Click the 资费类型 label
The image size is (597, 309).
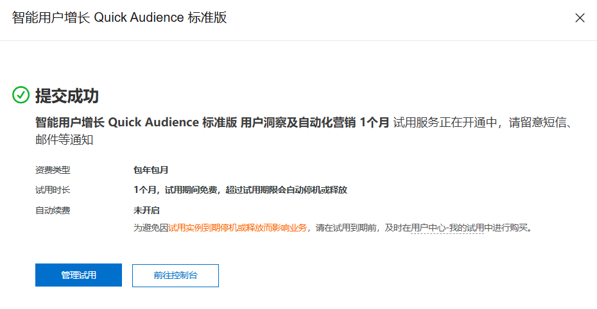[x=53, y=170]
